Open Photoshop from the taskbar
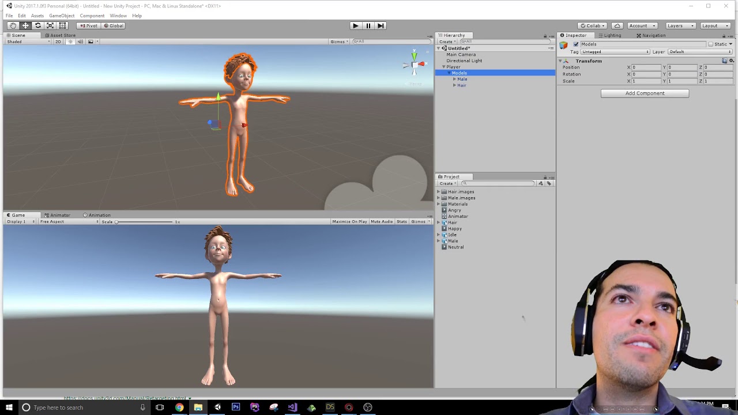738x415 pixels. (236, 408)
